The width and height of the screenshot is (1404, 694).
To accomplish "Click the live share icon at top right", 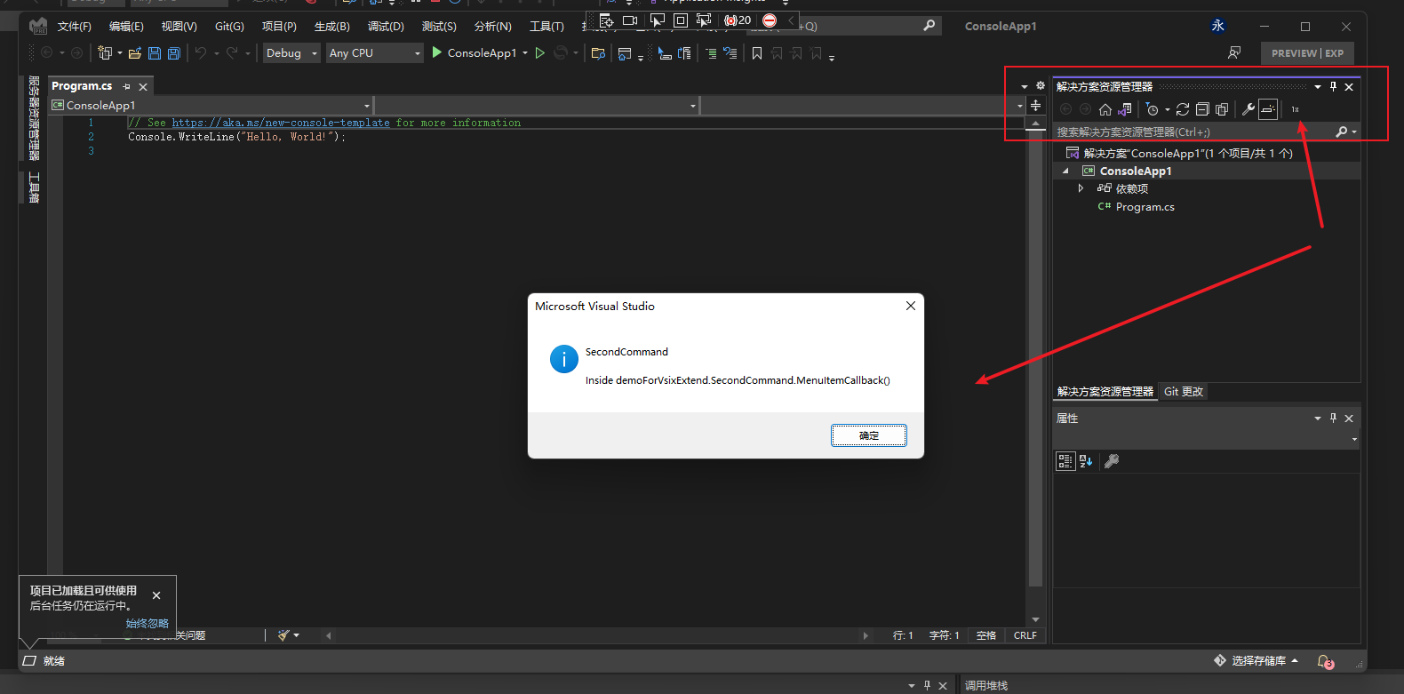I will (x=1234, y=53).
